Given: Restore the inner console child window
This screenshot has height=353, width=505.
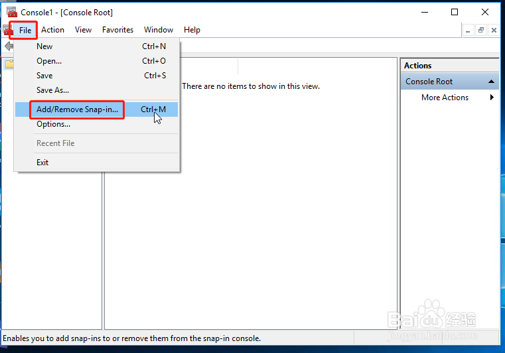Looking at the screenshot, I should [x=481, y=31].
